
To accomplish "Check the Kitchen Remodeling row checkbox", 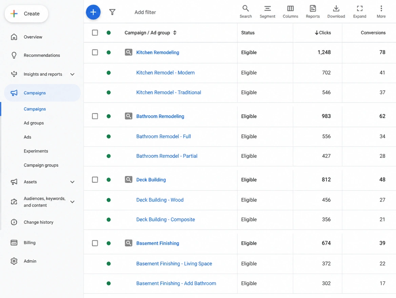I will 95,52.
